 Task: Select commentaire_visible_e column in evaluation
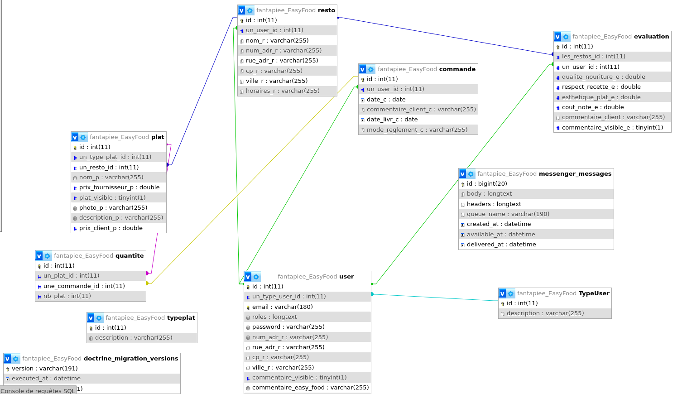coord(612,128)
